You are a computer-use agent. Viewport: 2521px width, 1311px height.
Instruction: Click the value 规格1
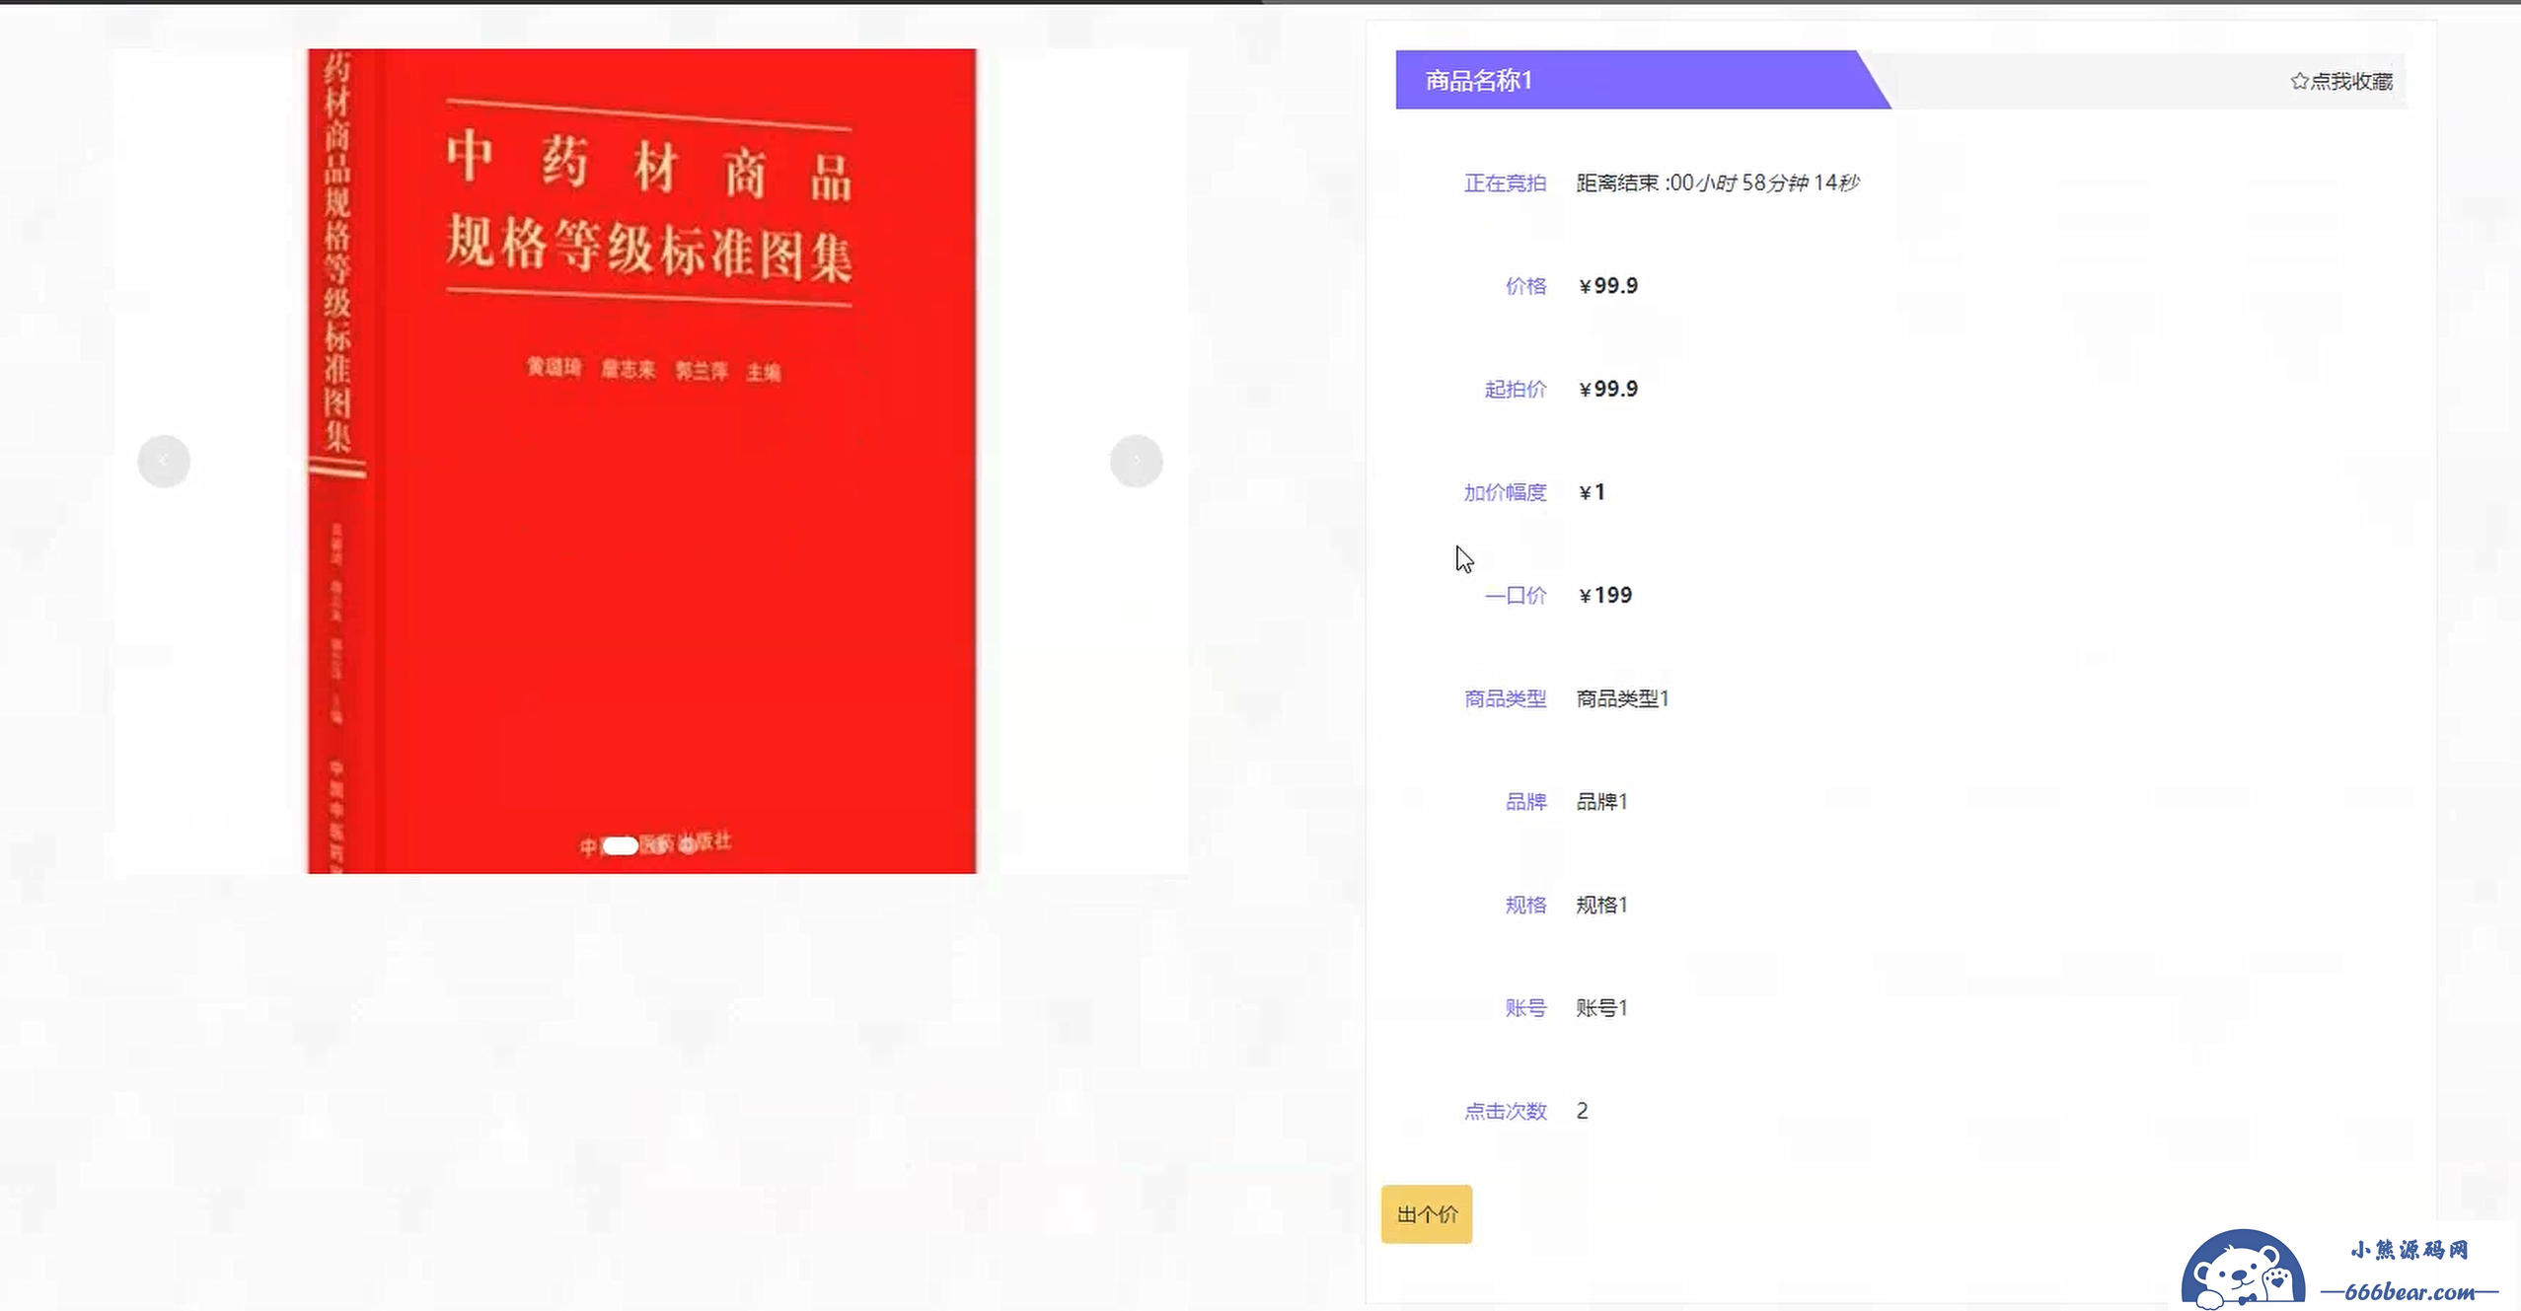pyautogui.click(x=1601, y=905)
